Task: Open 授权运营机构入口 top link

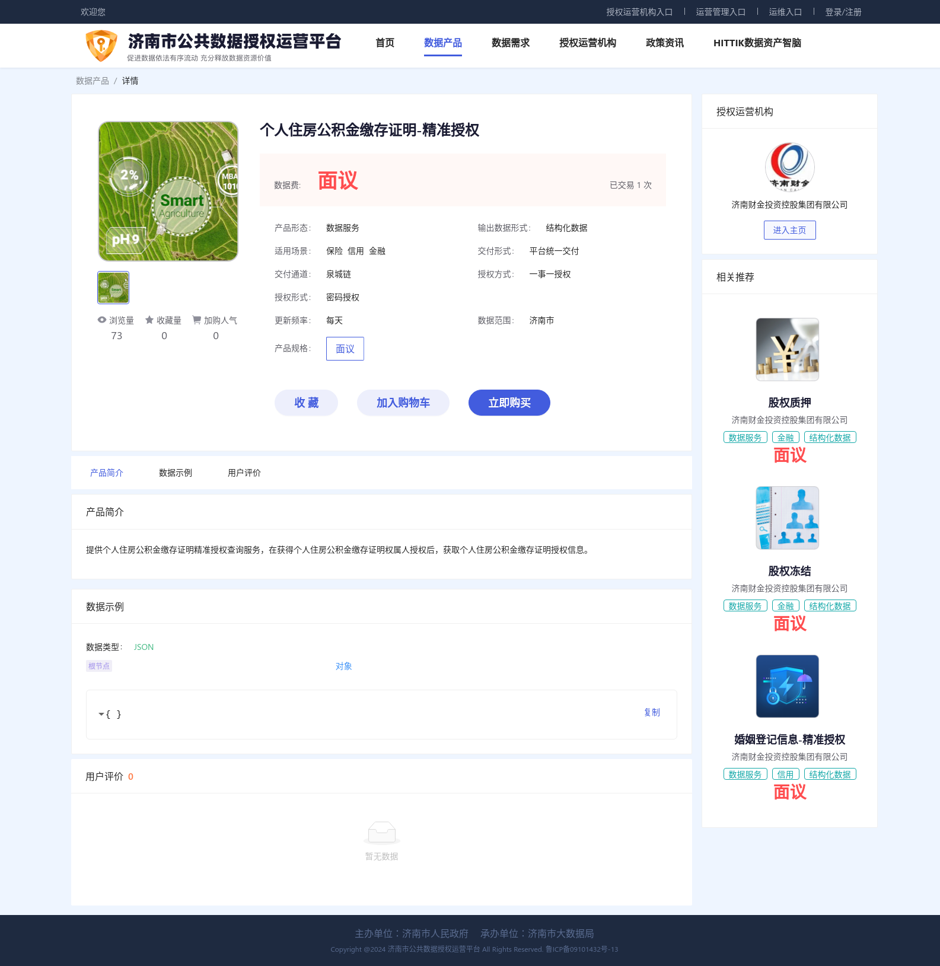Action: pyautogui.click(x=639, y=12)
